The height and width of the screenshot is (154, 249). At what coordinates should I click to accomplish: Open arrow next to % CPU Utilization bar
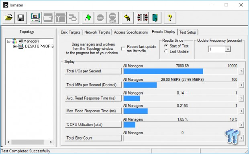[241, 125]
